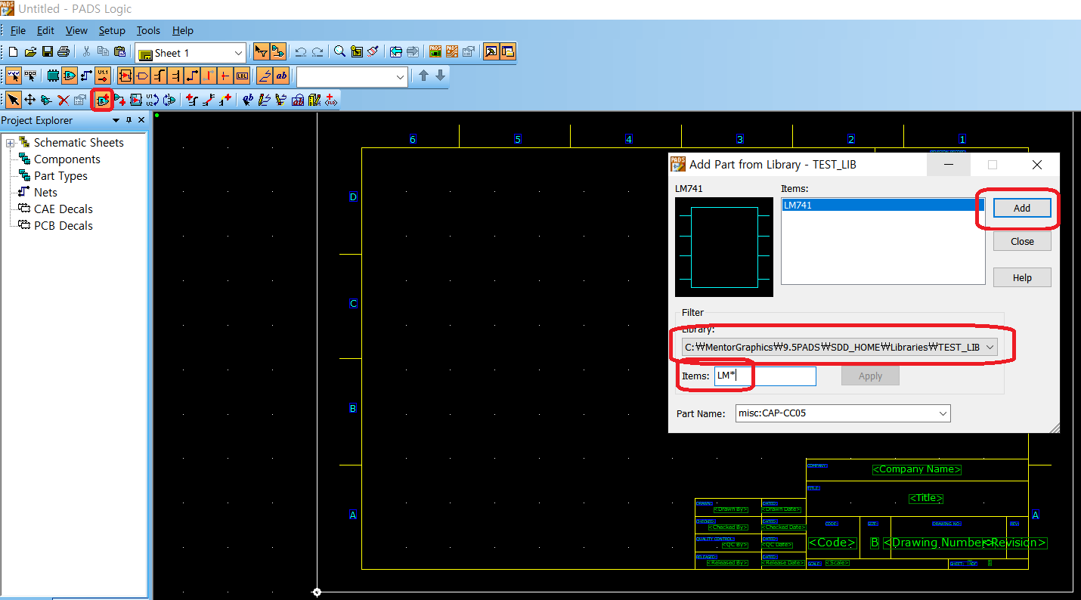This screenshot has height=600, width=1081.
Task: Click the Add Part icon
Action: [103, 100]
